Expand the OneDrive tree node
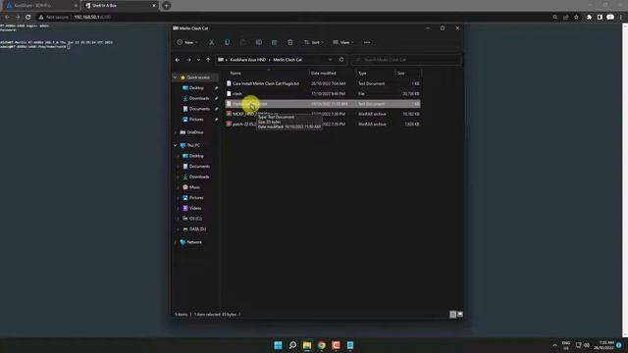Image resolution: width=628 pixels, height=353 pixels. click(175, 132)
